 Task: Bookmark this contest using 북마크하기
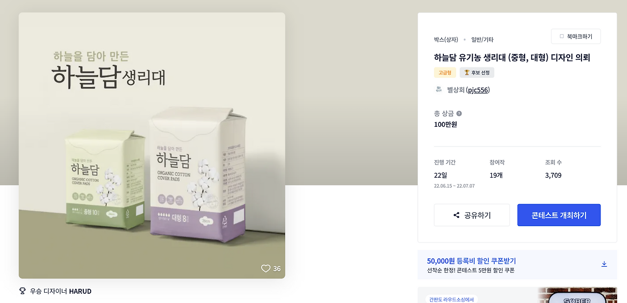576,36
